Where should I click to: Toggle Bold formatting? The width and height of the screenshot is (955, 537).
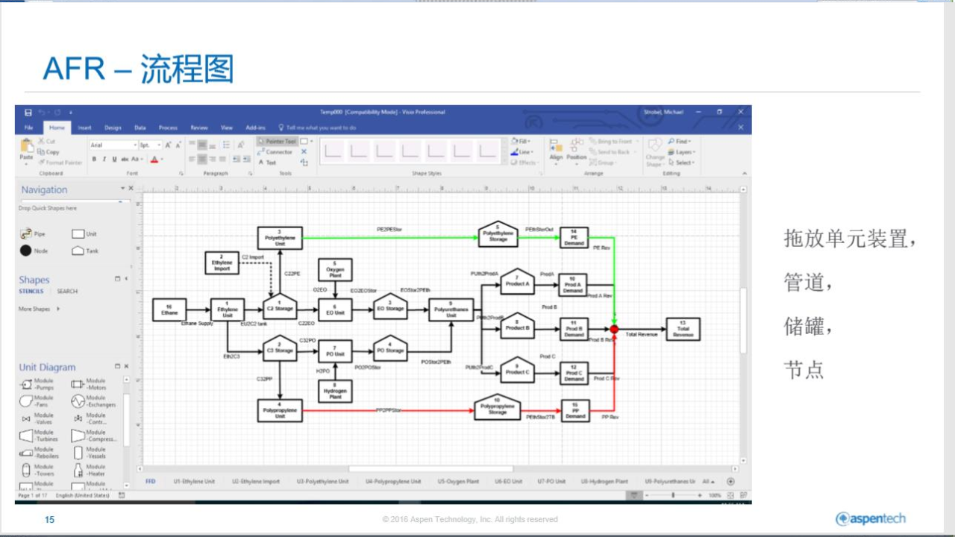click(x=94, y=159)
